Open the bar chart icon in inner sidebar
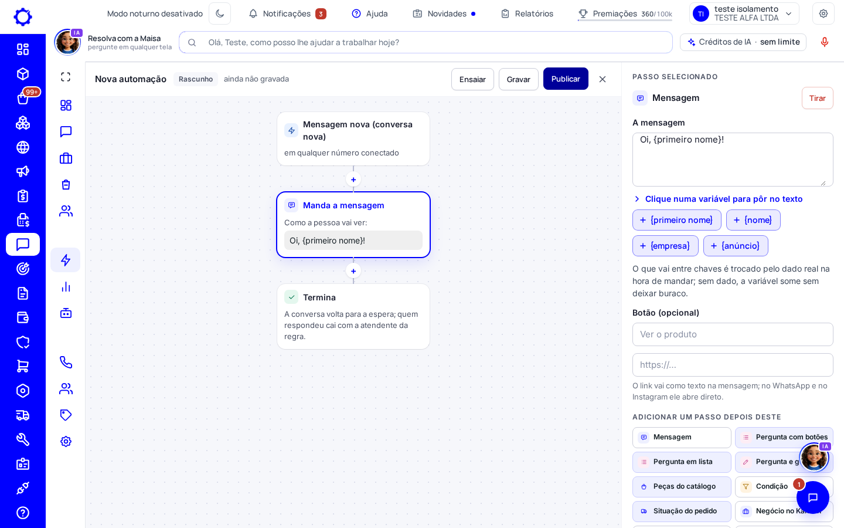 [66, 287]
